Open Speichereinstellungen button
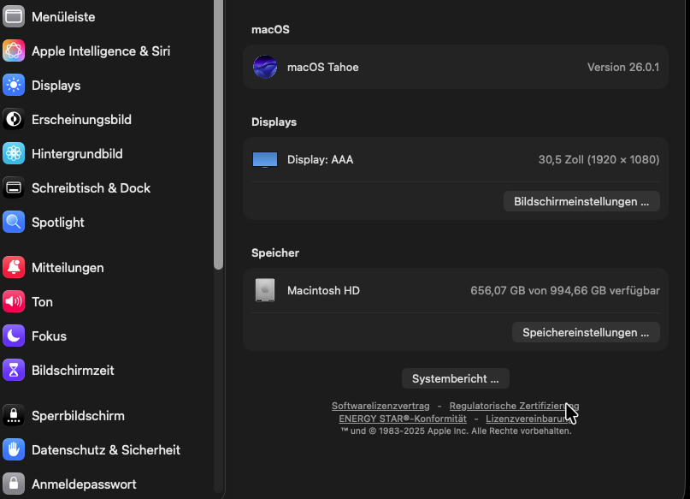This screenshot has width=690, height=499. (x=586, y=332)
